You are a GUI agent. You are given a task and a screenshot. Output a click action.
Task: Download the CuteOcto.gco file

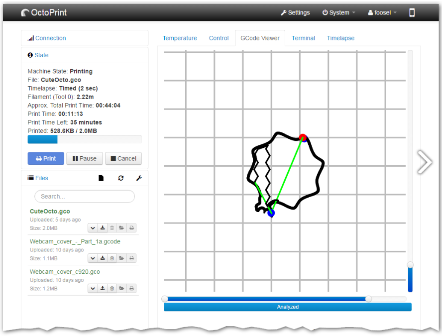click(103, 228)
